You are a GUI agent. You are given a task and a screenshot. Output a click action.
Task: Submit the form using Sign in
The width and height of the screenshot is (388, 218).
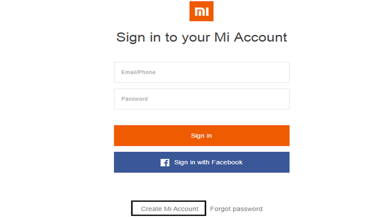coord(201,136)
